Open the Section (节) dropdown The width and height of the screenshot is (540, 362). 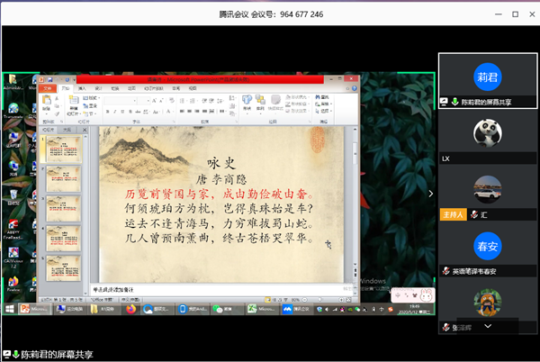89,114
